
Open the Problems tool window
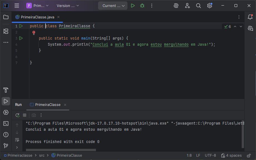click(x=6, y=135)
